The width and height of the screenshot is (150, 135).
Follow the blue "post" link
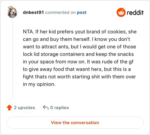tap(82, 12)
